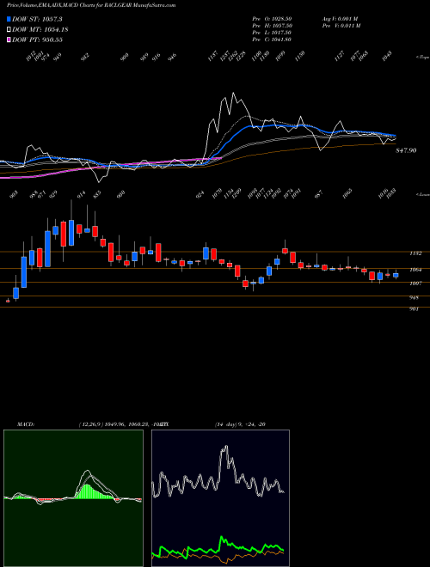The width and height of the screenshot is (430, 567).
Task: Click the 901 price level label
Action: click(414, 309)
